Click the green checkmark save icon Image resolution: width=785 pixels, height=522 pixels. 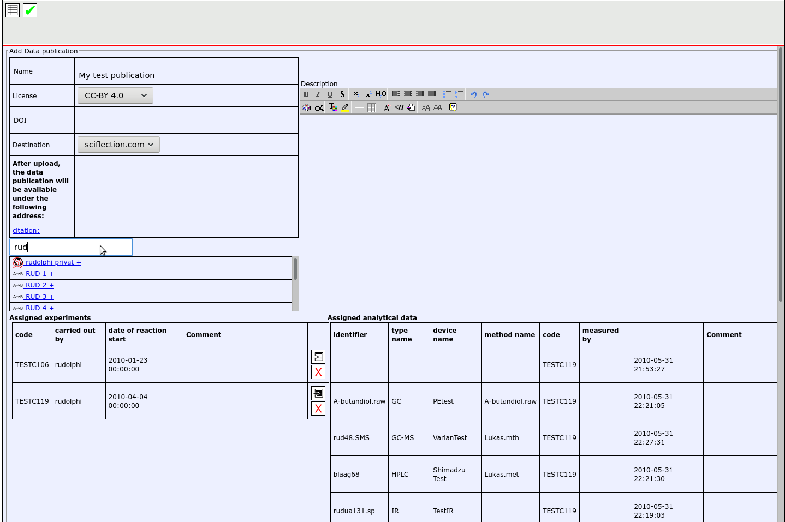(x=30, y=10)
